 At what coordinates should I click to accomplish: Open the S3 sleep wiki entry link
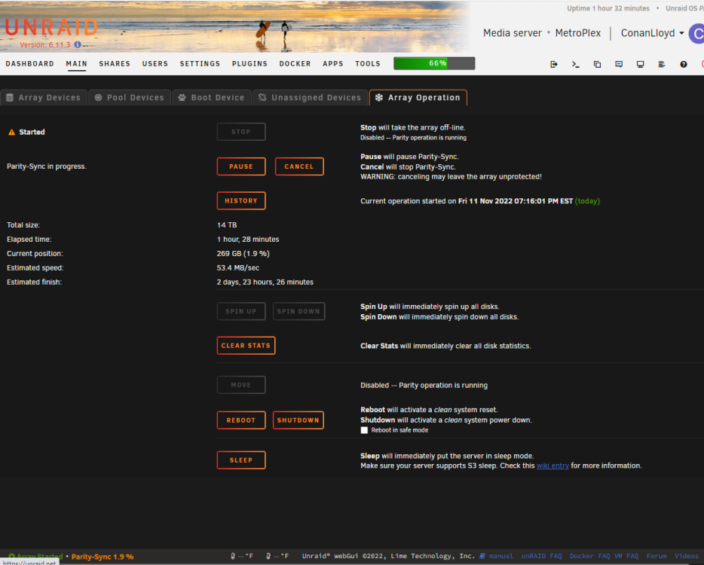pos(552,466)
